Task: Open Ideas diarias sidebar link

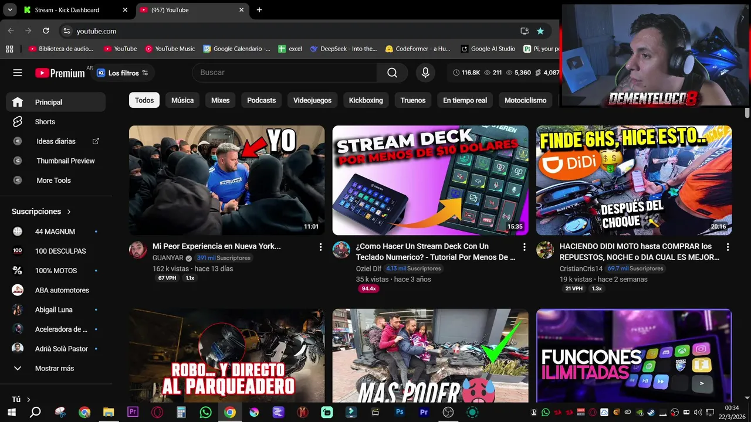Action: 56,141
